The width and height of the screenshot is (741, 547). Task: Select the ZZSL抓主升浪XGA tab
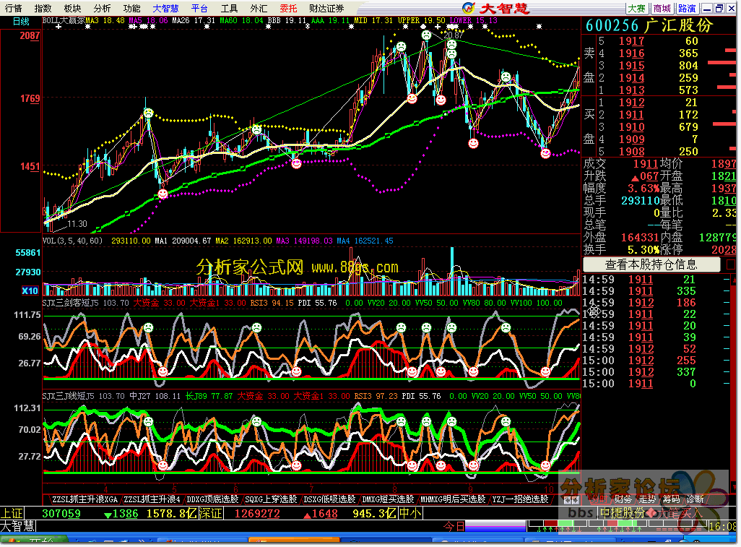pos(84,499)
